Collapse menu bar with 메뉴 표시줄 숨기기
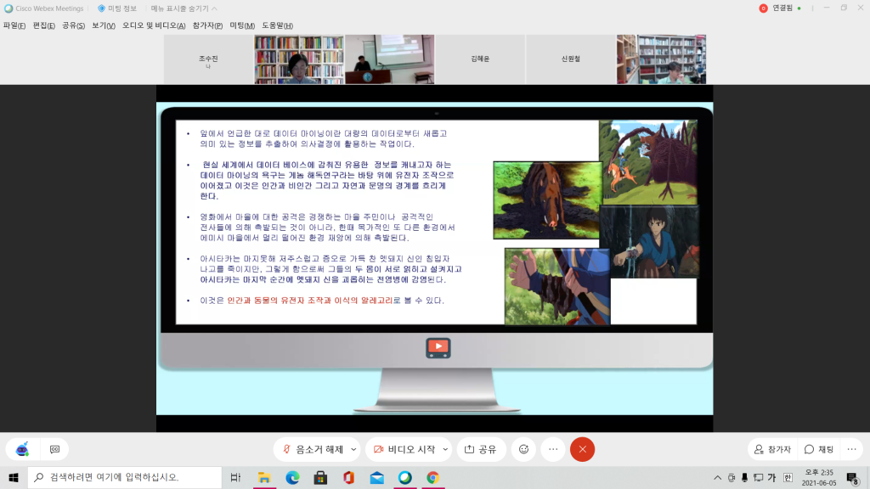870x489 pixels. (184, 8)
